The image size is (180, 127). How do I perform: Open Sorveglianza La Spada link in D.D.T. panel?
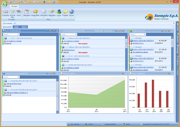tap(14, 41)
